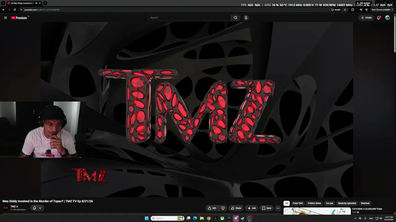
Task: Expand New Chrome available menu
Action: point(382,10)
